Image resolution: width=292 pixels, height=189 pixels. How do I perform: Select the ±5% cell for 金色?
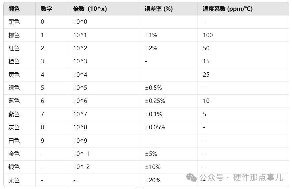(x=169, y=154)
